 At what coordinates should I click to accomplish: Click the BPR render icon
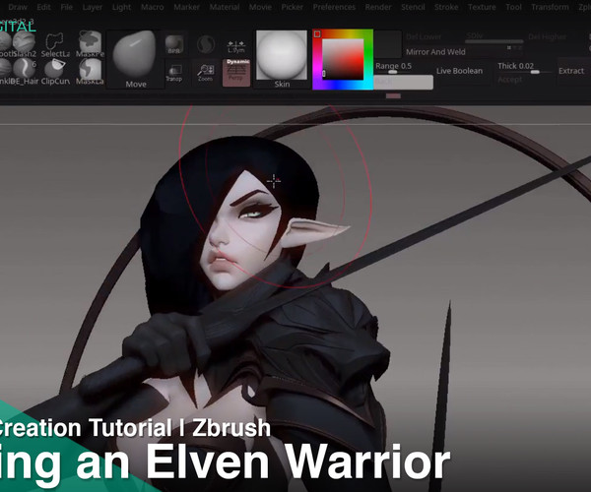coord(173,44)
